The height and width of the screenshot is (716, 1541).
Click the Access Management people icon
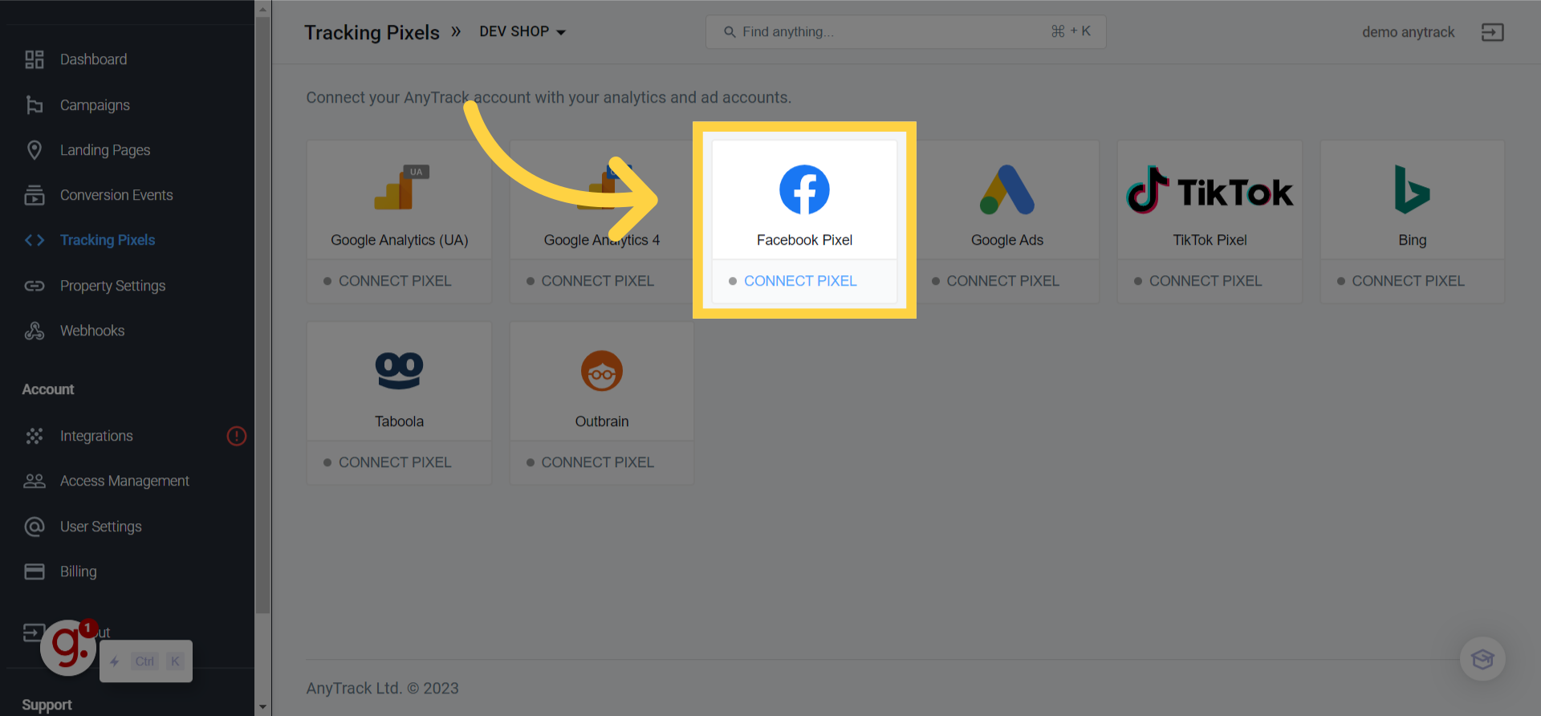35,481
